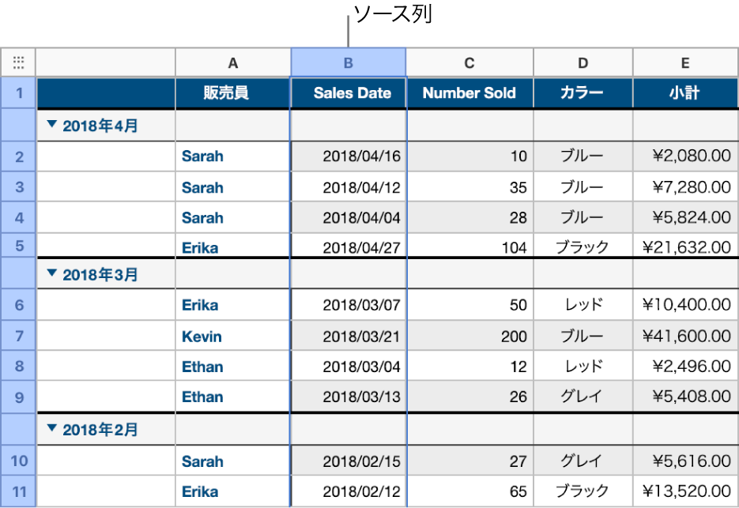
Task: Click row number 1 header
Action: click(x=18, y=92)
